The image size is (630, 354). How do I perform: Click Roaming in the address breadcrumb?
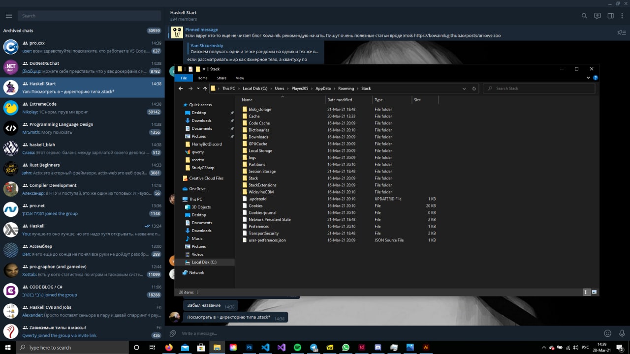tap(346, 88)
